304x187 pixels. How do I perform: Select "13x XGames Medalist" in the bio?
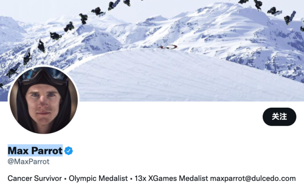click(171, 178)
